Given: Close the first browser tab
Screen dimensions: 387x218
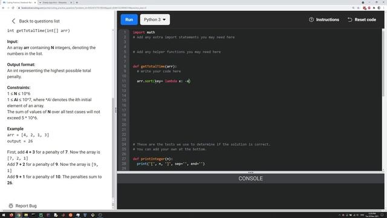Looking at the screenshot, I should [35, 2].
